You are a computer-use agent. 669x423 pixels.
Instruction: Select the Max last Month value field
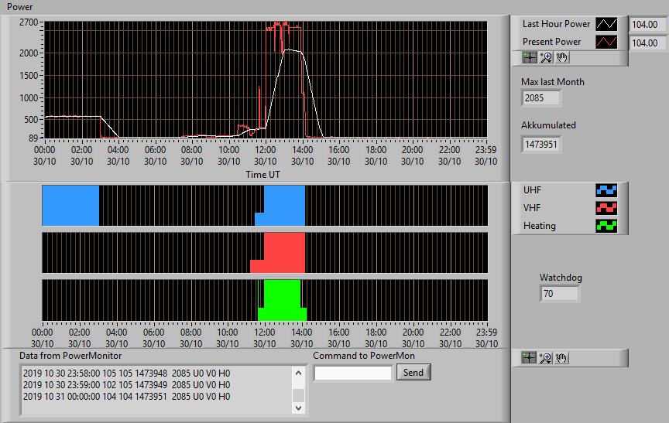tap(541, 98)
